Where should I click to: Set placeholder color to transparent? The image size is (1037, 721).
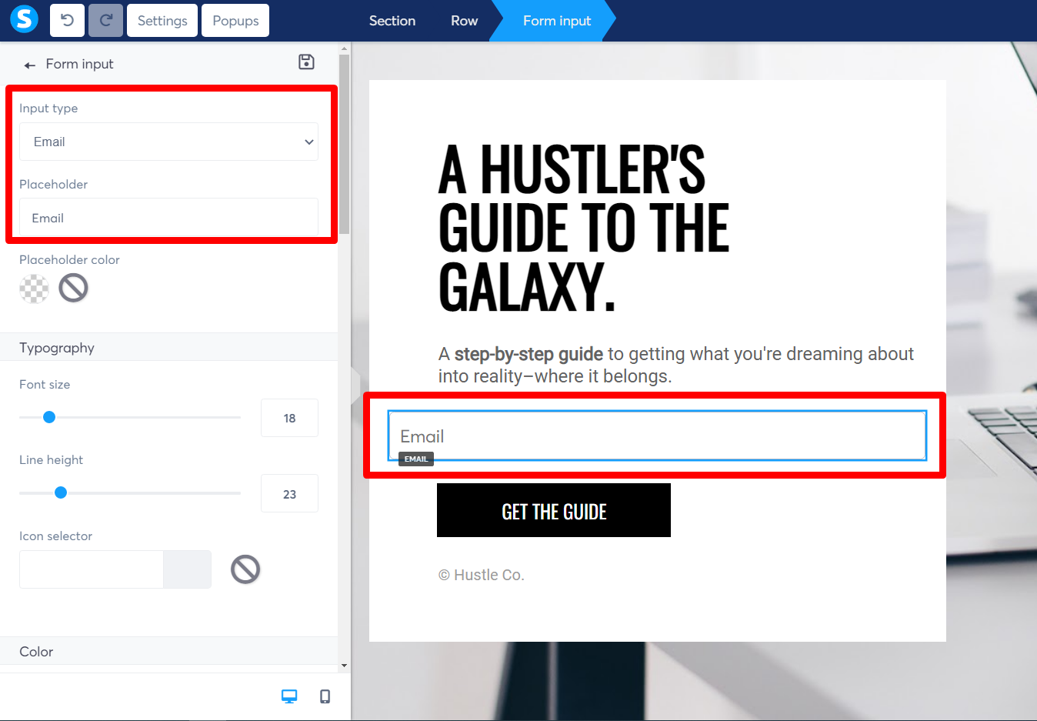click(34, 288)
